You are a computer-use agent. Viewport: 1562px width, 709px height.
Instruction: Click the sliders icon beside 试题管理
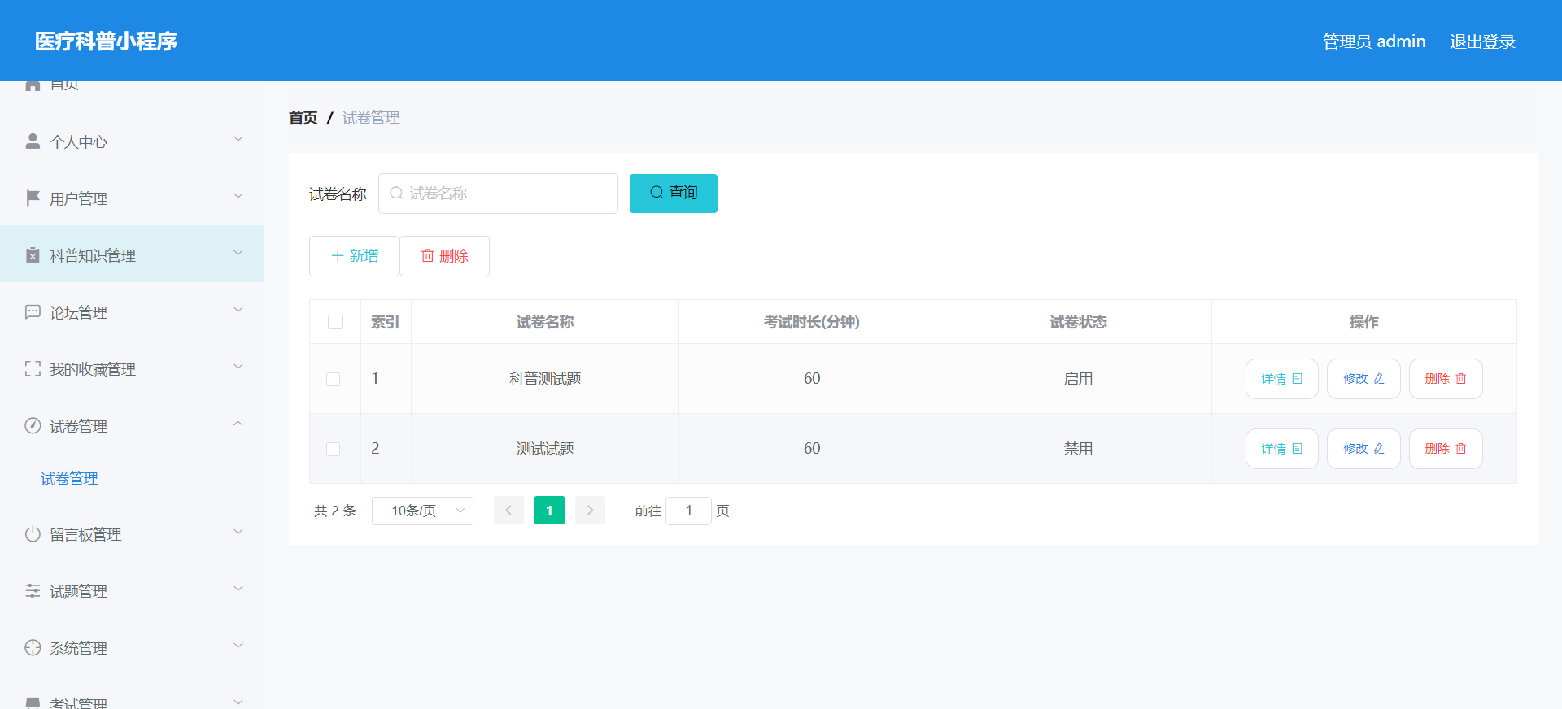click(x=33, y=591)
